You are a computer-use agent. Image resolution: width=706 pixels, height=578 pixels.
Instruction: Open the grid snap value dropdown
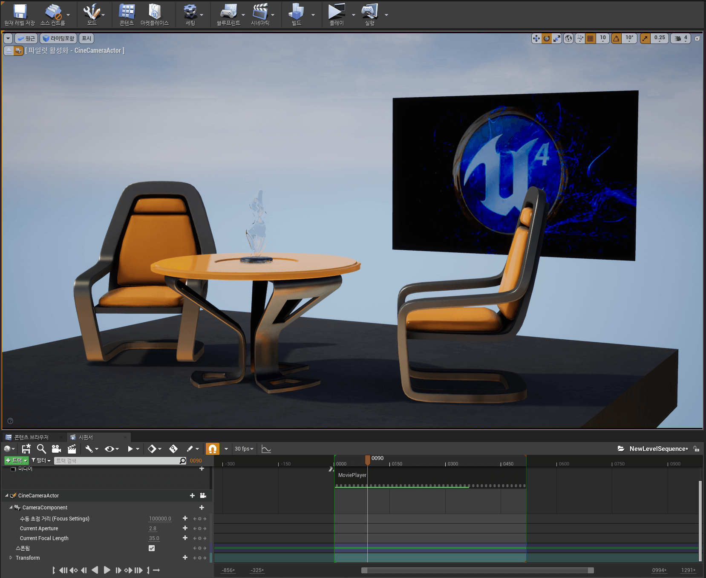[602, 38]
